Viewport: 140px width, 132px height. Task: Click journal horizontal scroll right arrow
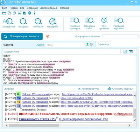point(129,125)
